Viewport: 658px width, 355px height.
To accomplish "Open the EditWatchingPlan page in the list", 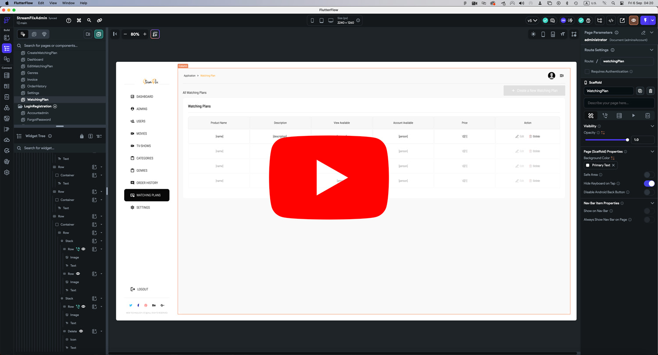I will (40, 66).
